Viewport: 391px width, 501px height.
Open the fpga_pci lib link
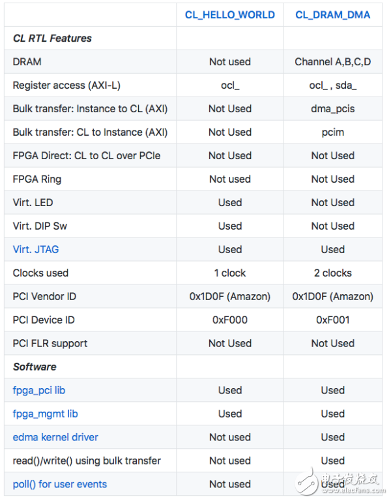[x=39, y=390]
